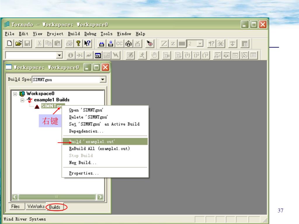Open the Build menu
The height and width of the screenshot is (224, 299).
pyautogui.click(x=74, y=34)
